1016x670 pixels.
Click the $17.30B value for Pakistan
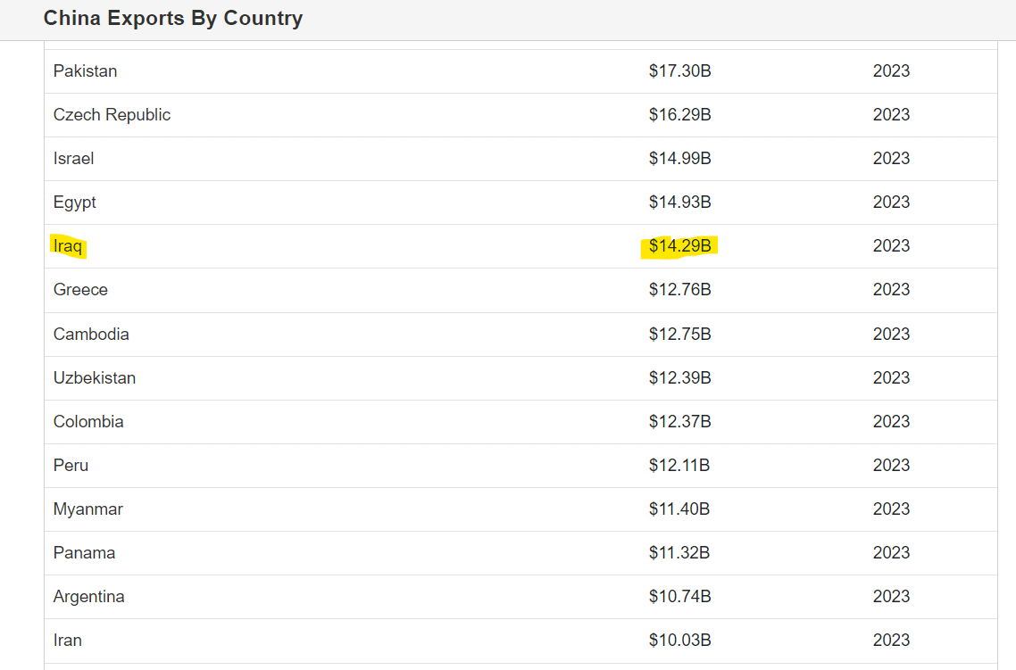click(x=679, y=71)
